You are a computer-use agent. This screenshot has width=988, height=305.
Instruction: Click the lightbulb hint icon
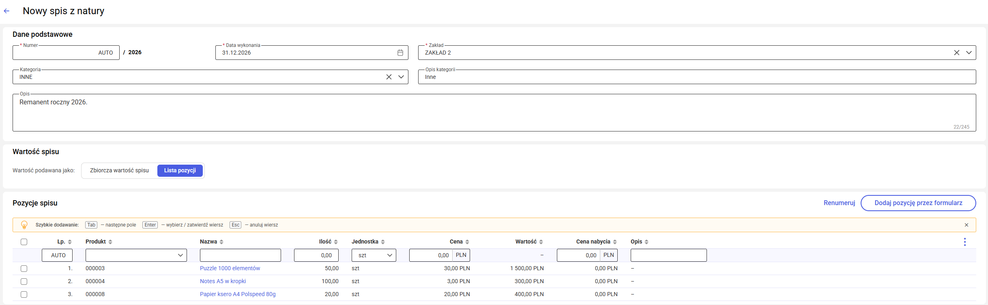tap(24, 225)
